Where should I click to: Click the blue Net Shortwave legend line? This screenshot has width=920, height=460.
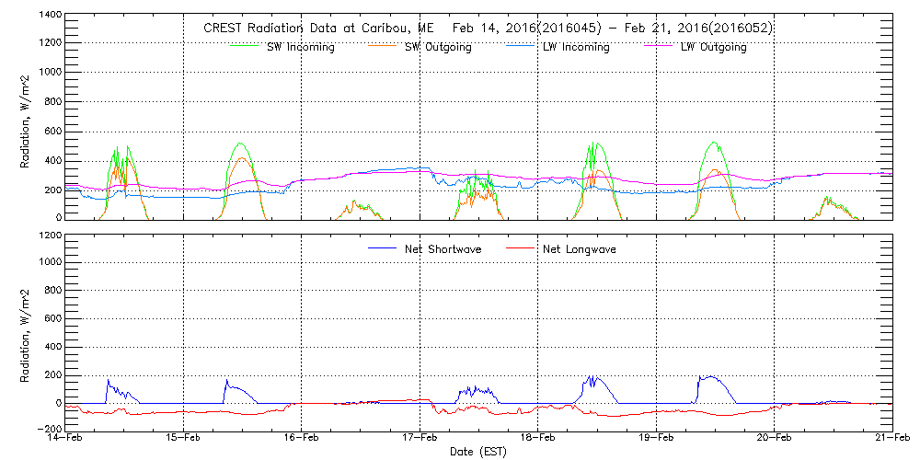click(382, 249)
